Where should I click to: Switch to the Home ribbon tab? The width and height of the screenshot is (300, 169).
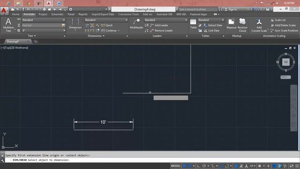[x=15, y=14]
